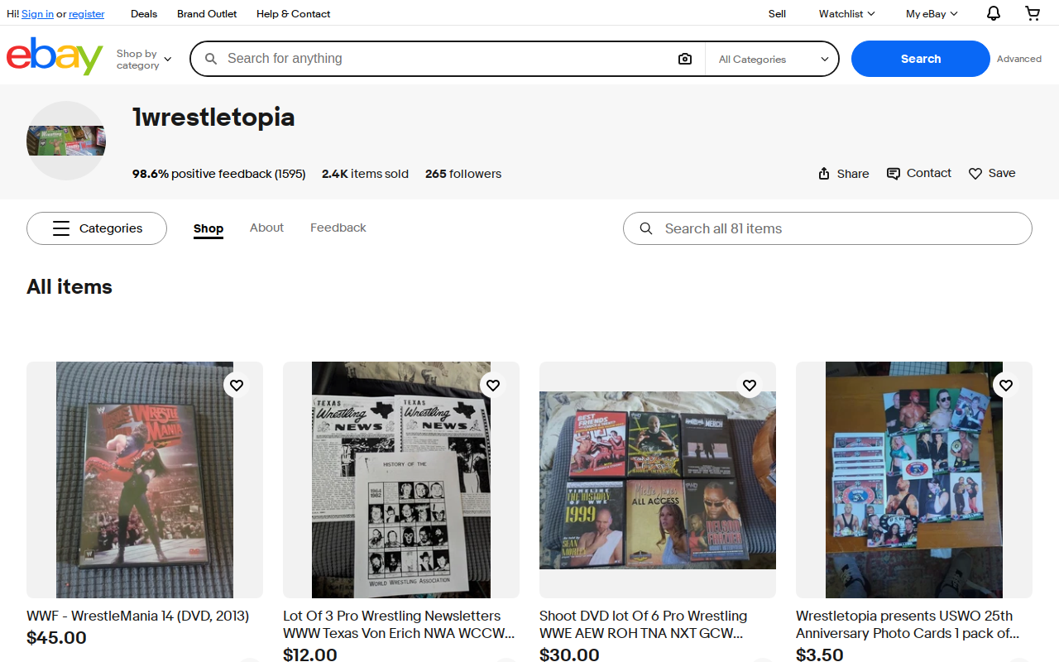Watch the USWO Photo Cards item
1059x662 pixels.
click(x=1006, y=385)
